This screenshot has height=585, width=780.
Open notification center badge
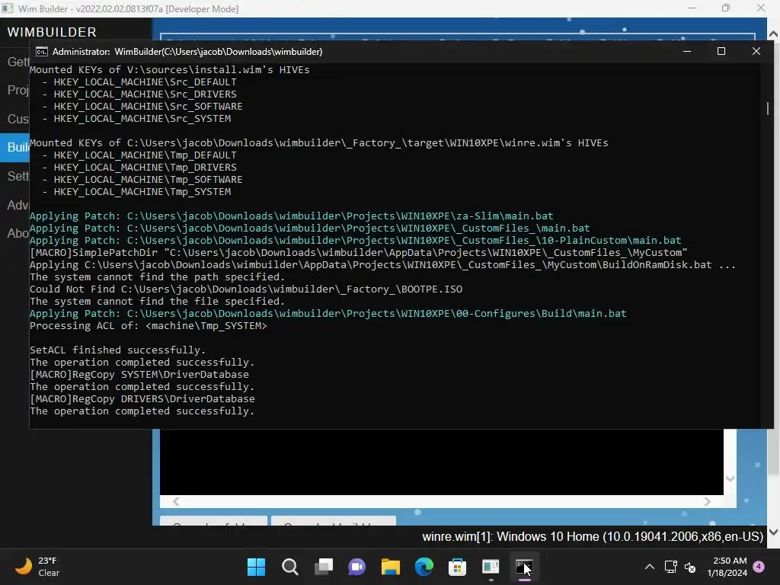tap(759, 567)
